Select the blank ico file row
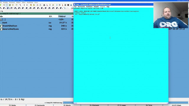The image size is (189, 106). click(x=37, y=23)
